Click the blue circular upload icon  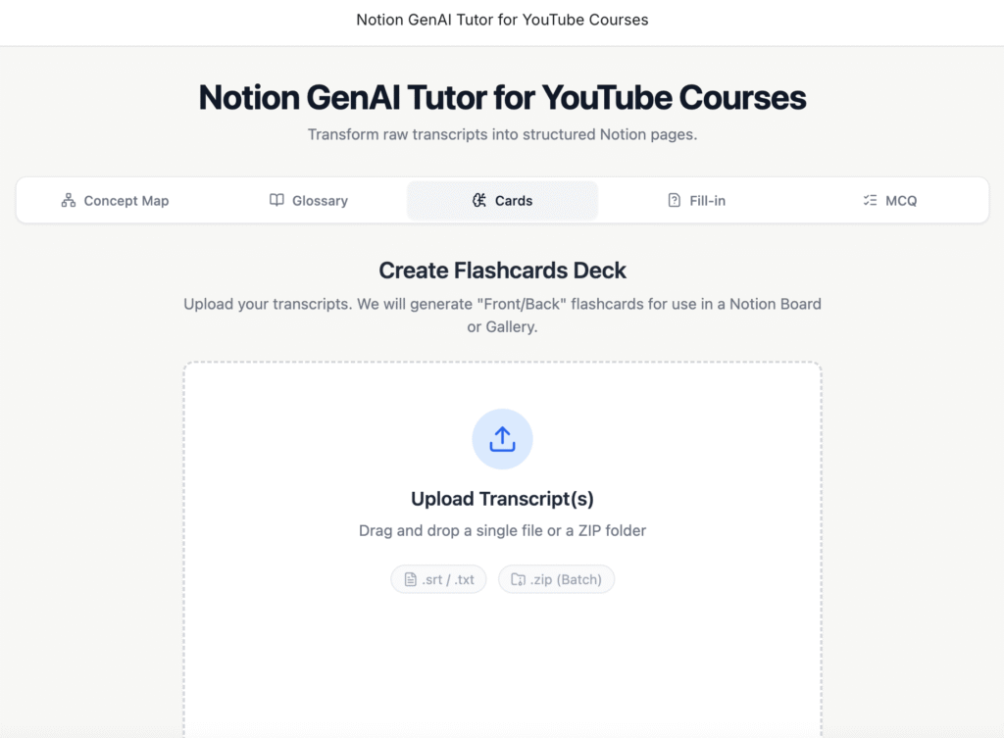(x=502, y=439)
